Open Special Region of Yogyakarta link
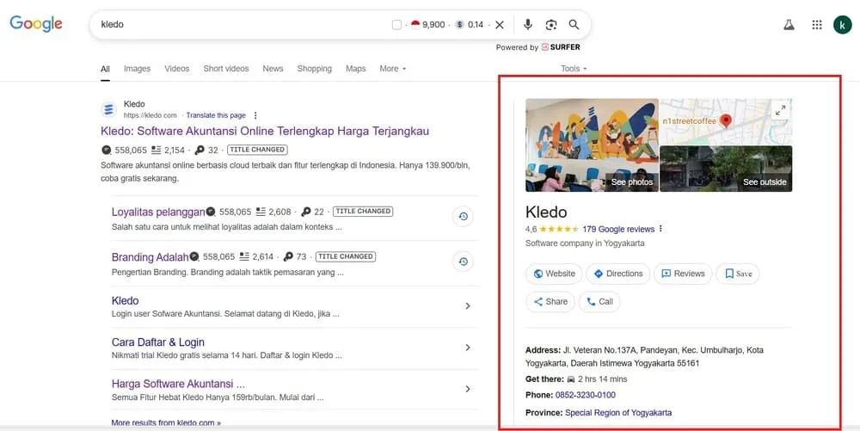Viewport: 860px width, 431px height. pos(618,413)
